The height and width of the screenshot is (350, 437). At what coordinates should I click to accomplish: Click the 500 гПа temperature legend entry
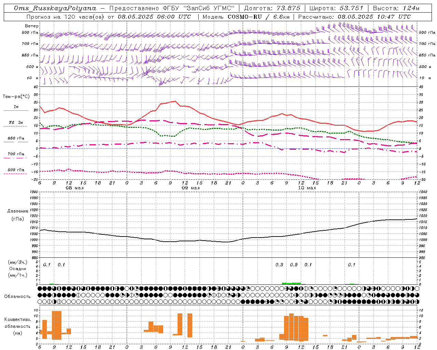(16, 170)
